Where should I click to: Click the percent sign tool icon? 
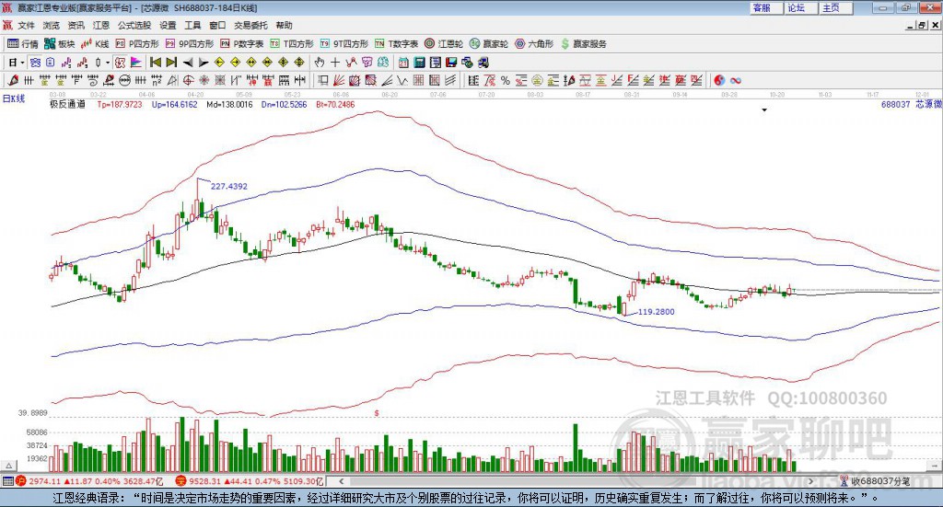click(506, 80)
